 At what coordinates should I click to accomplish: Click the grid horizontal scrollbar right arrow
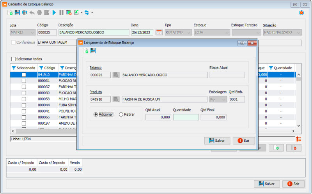pos(293,131)
